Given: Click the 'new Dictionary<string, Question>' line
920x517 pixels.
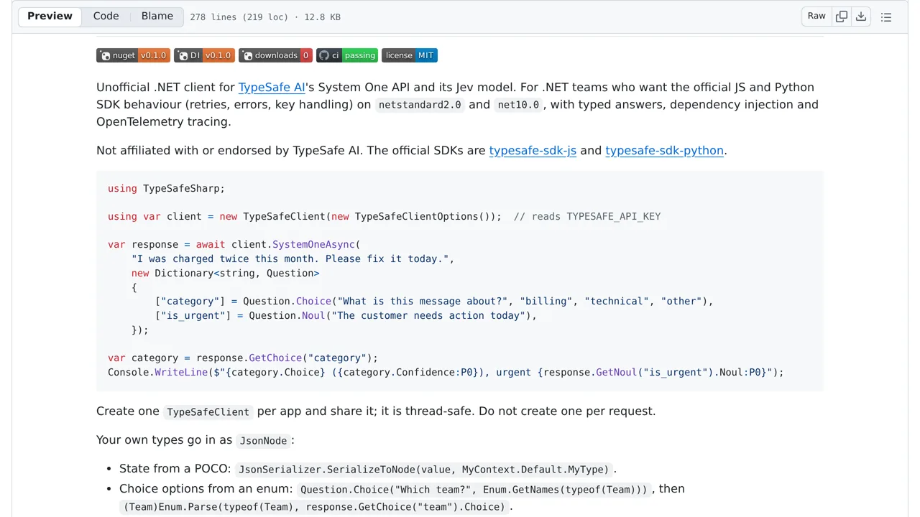Looking at the screenshot, I should 225,273.
